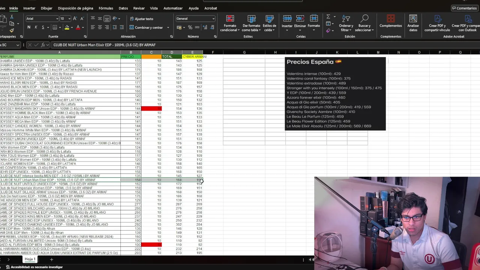Viewport: 480px width, 270px height.
Task: Open the Name Box dropdown arrow
Action: pyautogui.click(x=18, y=45)
